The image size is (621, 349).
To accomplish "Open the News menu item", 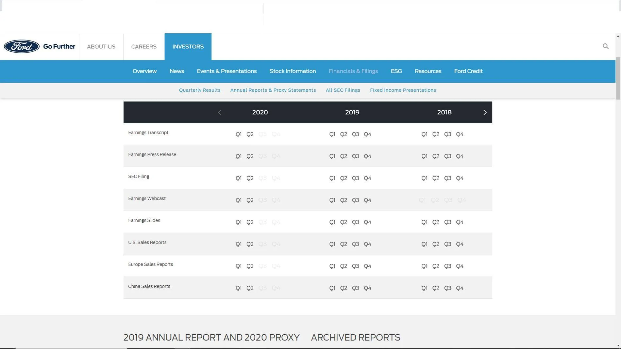I will (177, 71).
